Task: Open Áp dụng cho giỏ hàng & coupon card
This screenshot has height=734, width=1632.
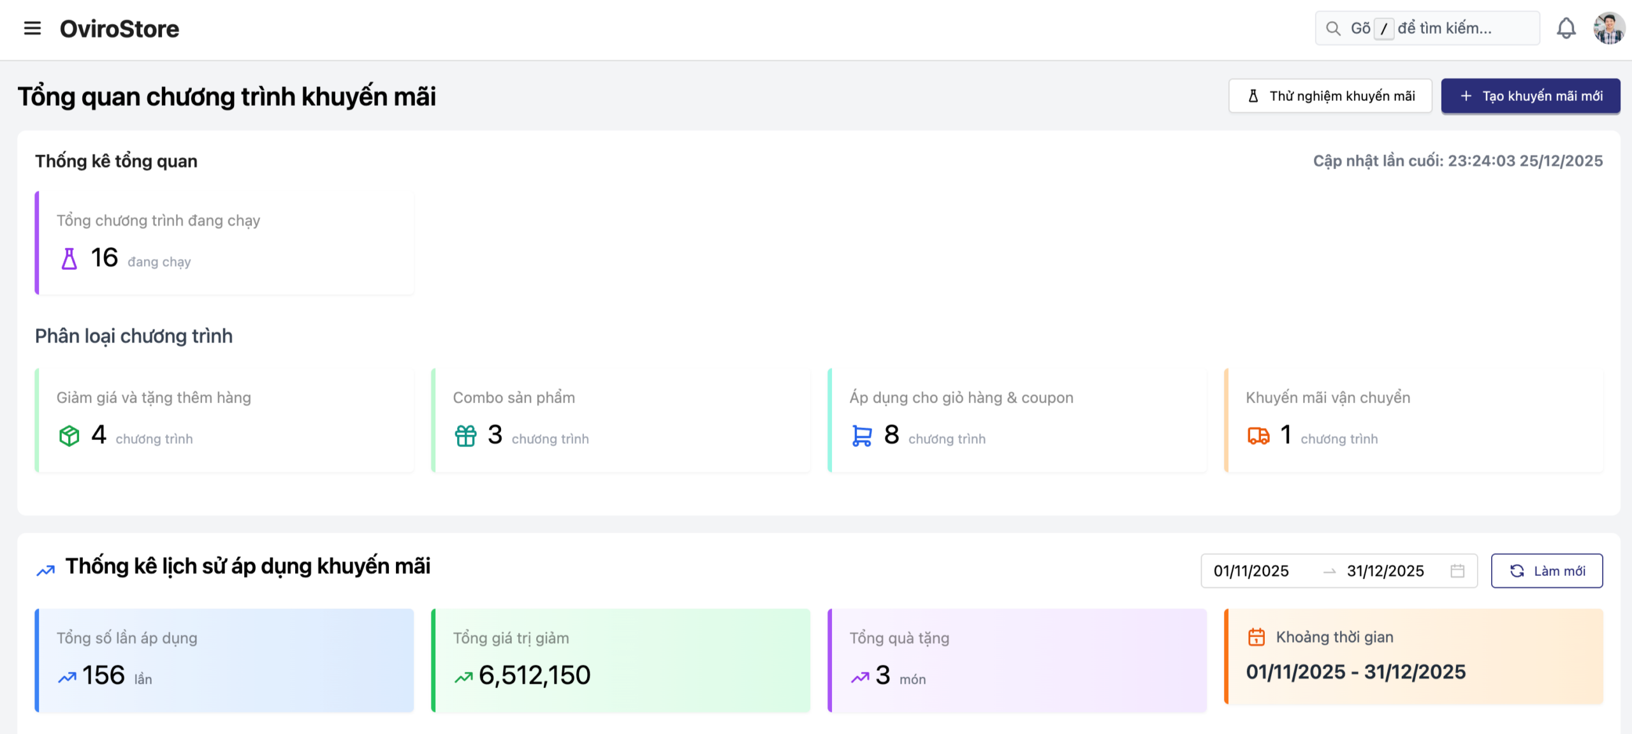Action: pyautogui.click(x=1017, y=420)
